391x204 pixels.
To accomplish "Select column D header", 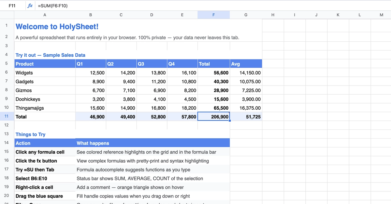I will click(152, 15).
